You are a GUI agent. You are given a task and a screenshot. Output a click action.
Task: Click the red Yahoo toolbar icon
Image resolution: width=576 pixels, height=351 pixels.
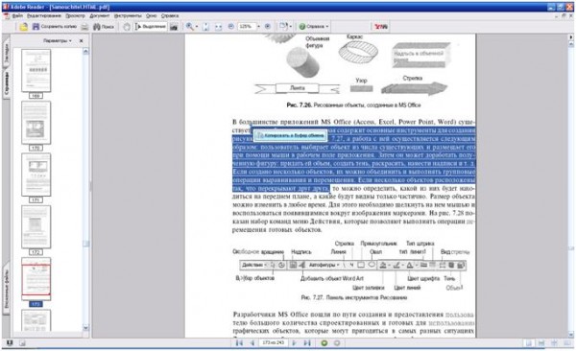point(380,27)
